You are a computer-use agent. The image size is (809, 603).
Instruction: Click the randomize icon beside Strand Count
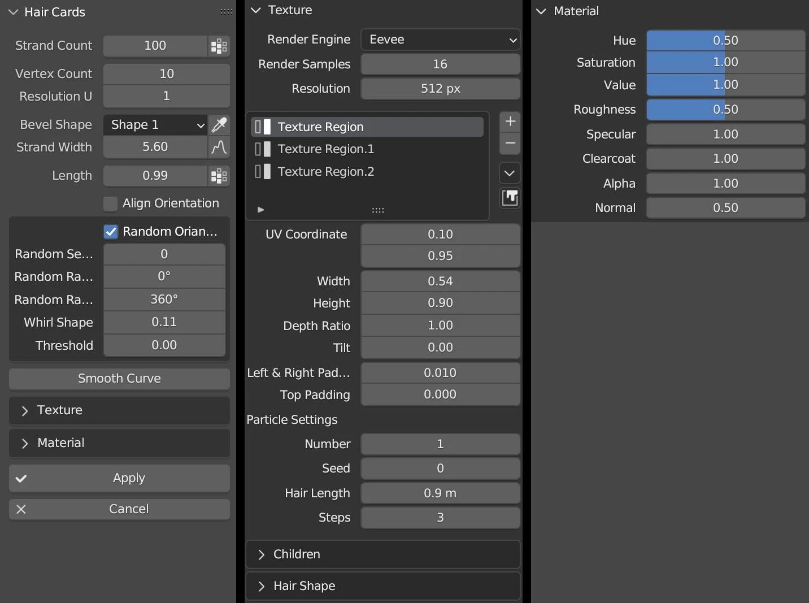(x=219, y=46)
